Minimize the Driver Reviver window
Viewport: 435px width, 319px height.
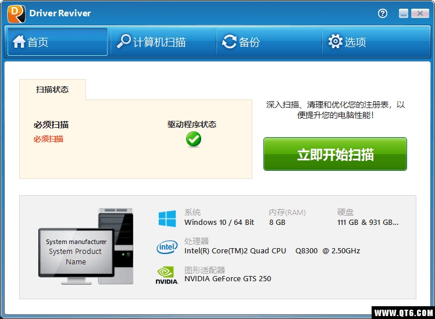coord(404,13)
